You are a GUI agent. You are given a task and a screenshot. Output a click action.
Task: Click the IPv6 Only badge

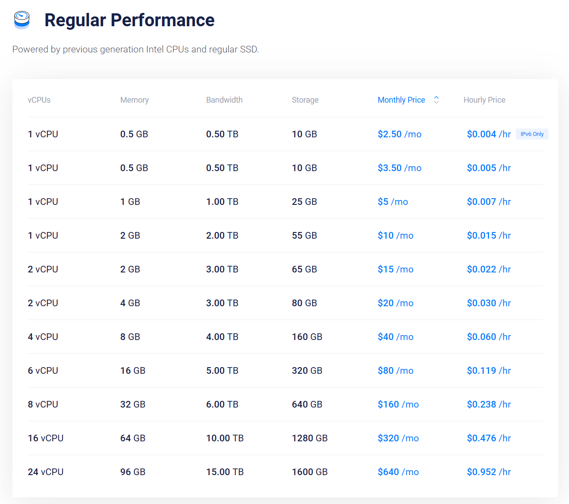(x=532, y=134)
